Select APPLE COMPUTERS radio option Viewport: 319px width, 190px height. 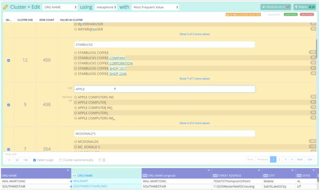click(76, 113)
